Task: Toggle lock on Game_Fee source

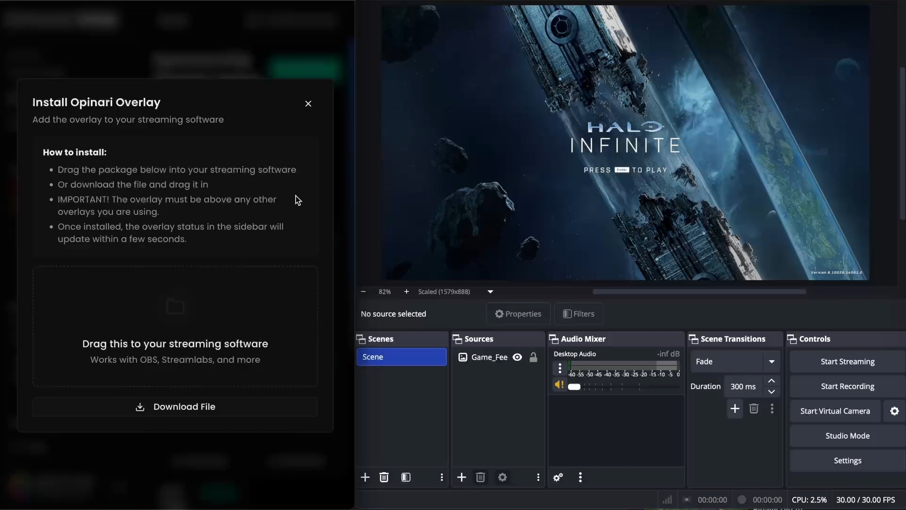Action: tap(533, 357)
